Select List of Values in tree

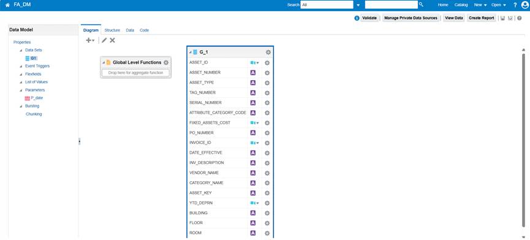coord(36,82)
